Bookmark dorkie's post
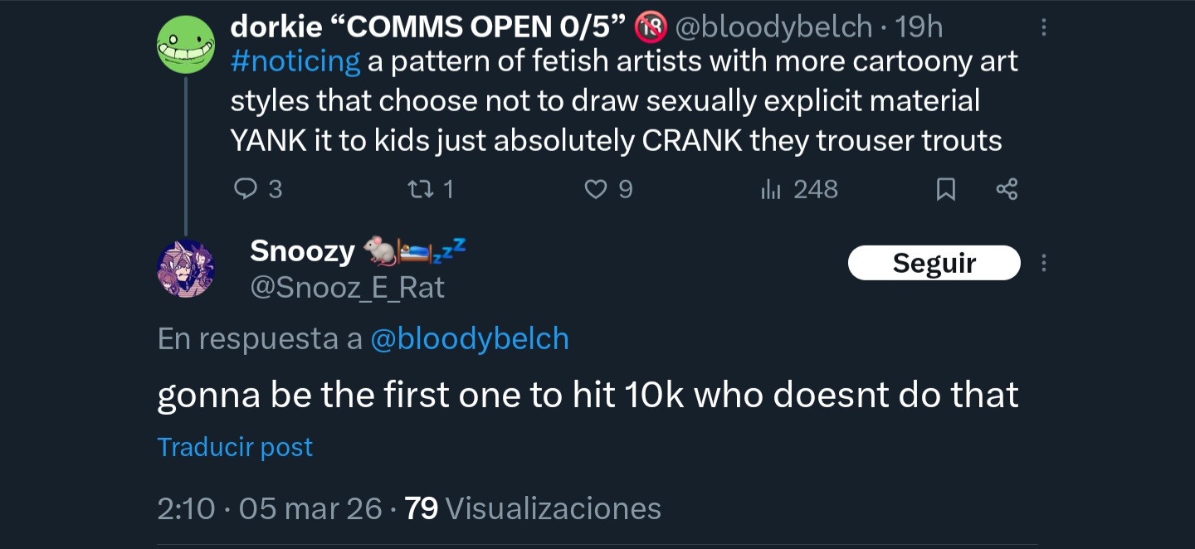The width and height of the screenshot is (1195, 549). coord(945,190)
